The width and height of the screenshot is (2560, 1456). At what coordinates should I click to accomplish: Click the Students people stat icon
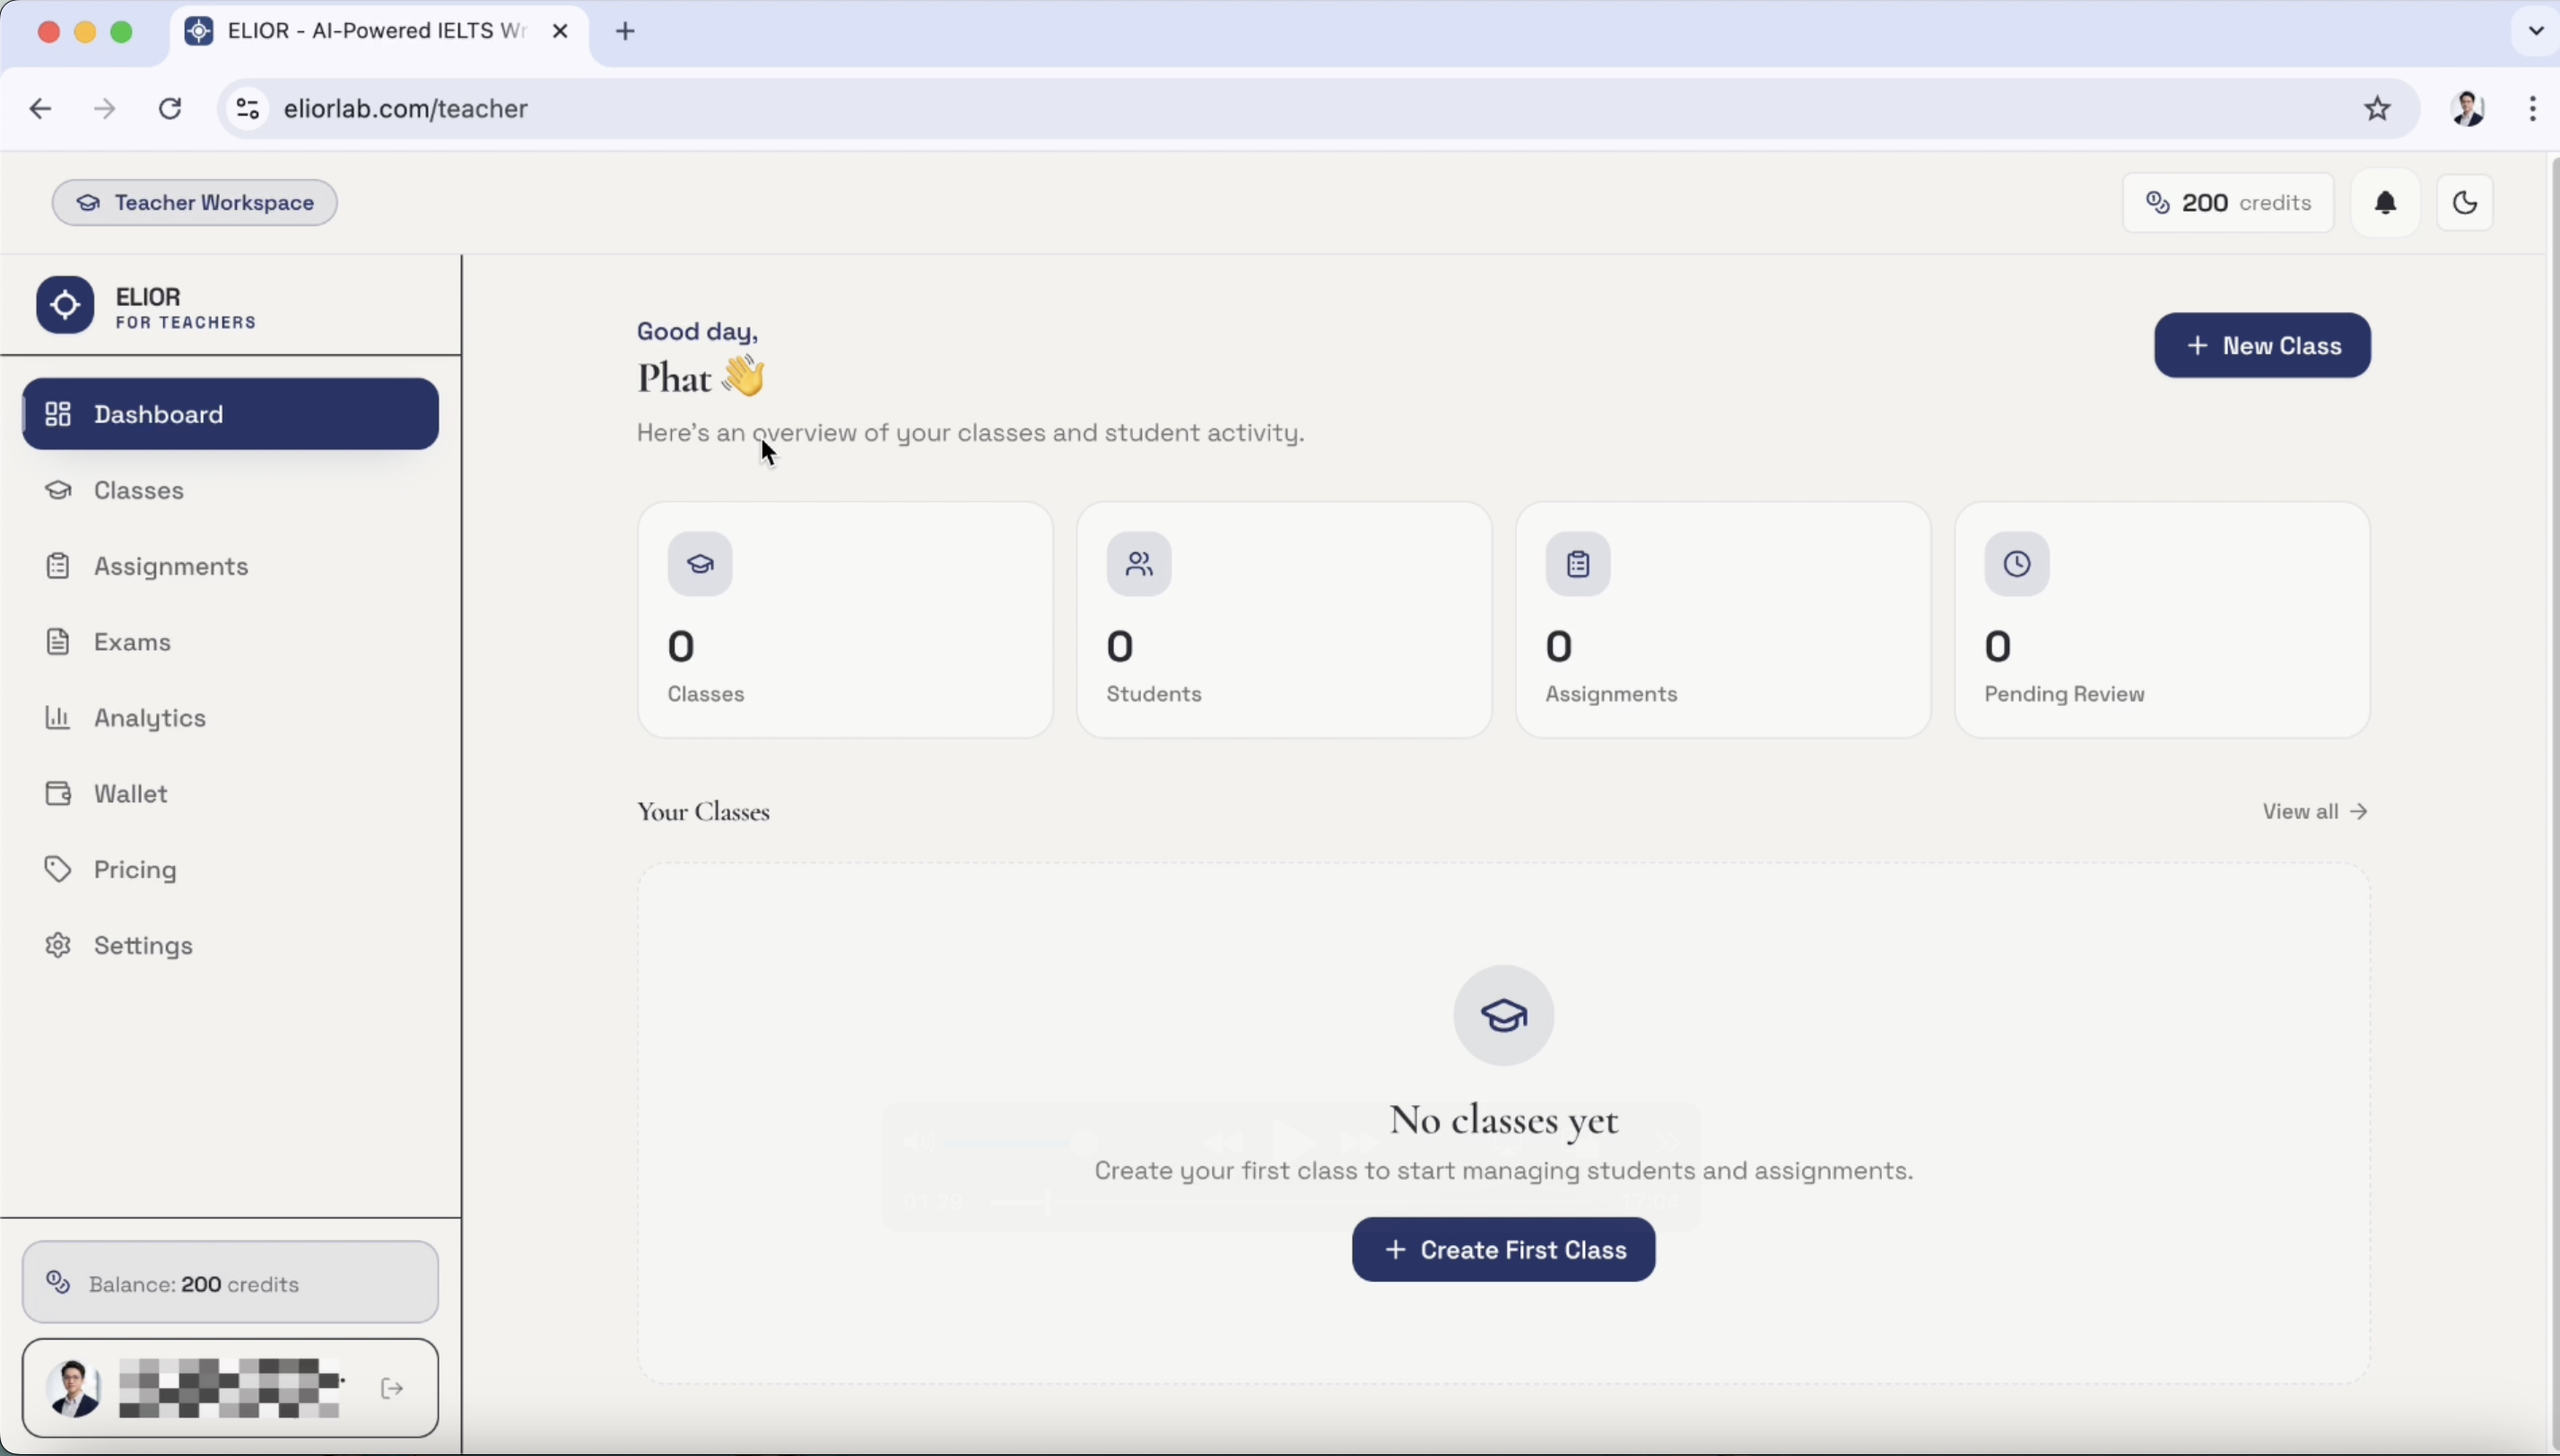point(1138,564)
